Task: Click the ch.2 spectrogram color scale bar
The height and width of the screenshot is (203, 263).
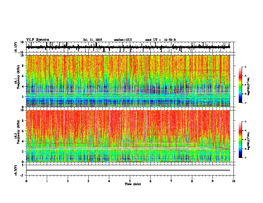Action: (x=240, y=140)
